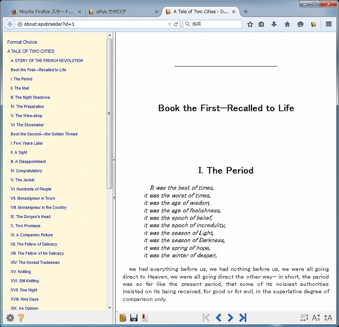Select the A Tale of Two Cities tab
The height and width of the screenshot is (327, 339).
pyautogui.click(x=201, y=12)
